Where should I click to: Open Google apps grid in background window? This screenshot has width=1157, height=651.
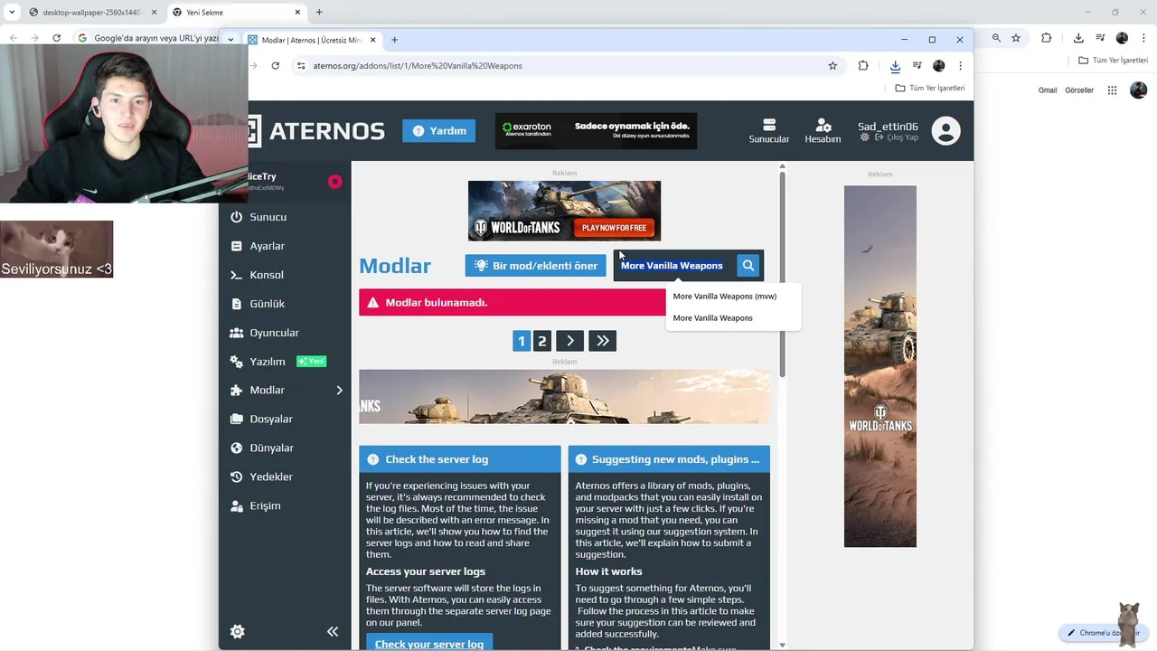[1113, 90]
